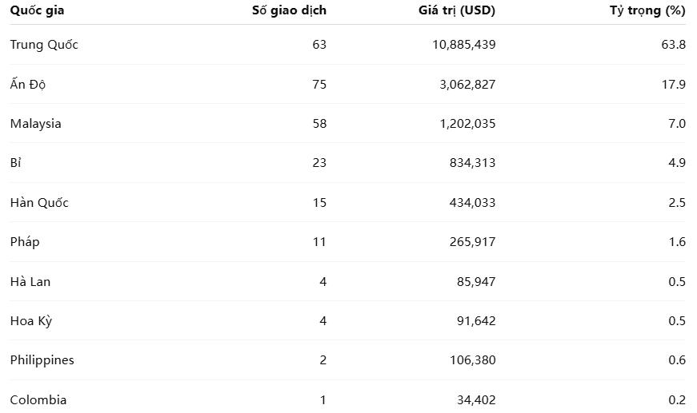Click the 63.8 percentage cell
This screenshot has width=697, height=413.
(674, 45)
